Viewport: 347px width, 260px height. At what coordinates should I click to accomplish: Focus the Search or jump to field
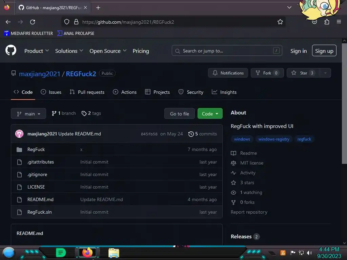tap(227, 51)
